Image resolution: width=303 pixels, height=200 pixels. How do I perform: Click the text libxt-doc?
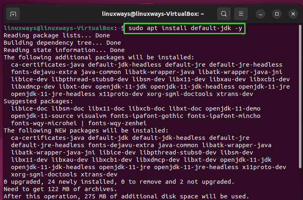tap(185, 109)
